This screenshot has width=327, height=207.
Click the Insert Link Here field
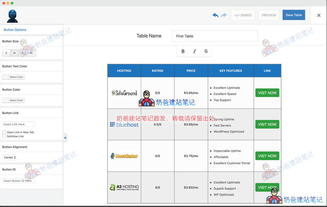[18, 124]
